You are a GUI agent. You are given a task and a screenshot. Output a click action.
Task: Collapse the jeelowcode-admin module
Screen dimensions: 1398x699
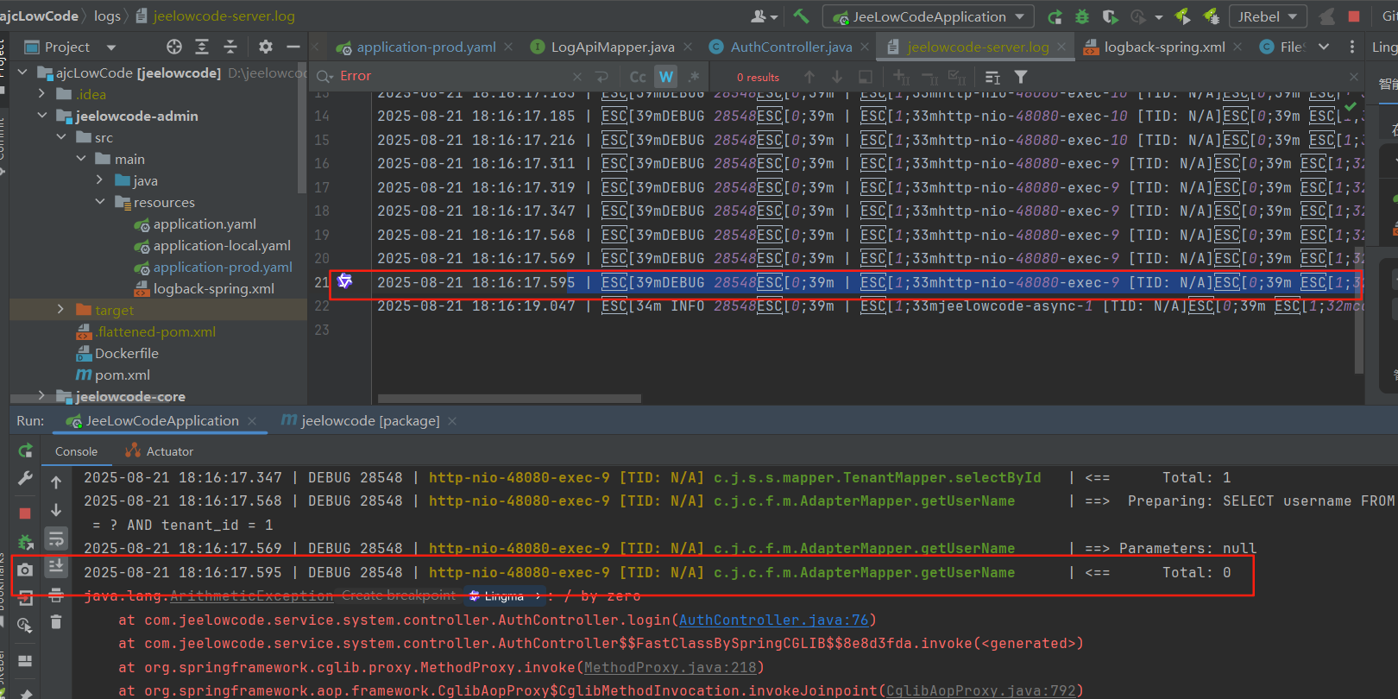(42, 116)
